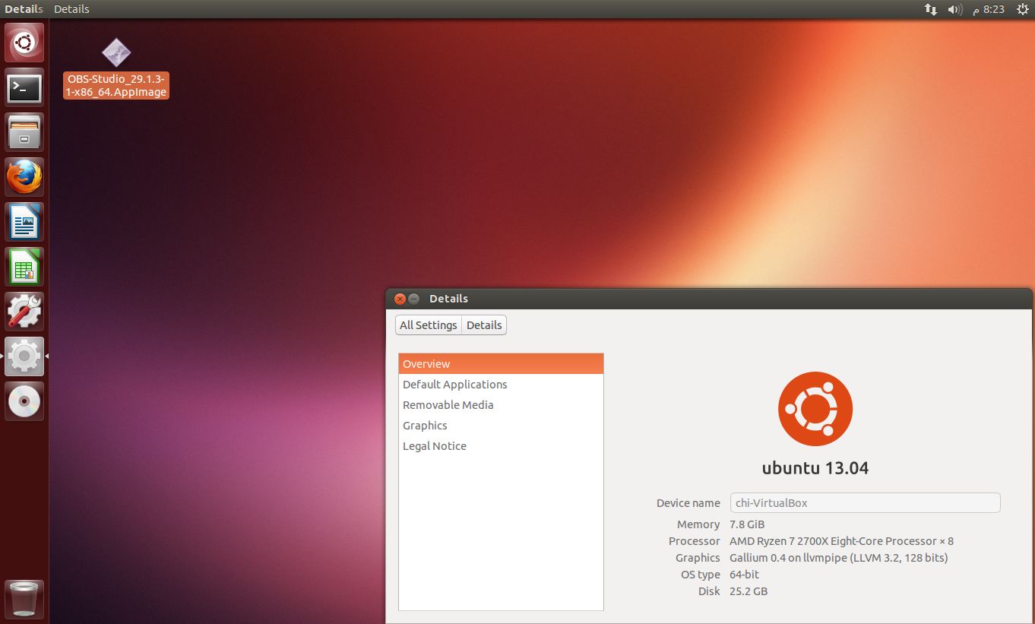
Task: Open the 8:23 clock indicator
Action: point(988,9)
